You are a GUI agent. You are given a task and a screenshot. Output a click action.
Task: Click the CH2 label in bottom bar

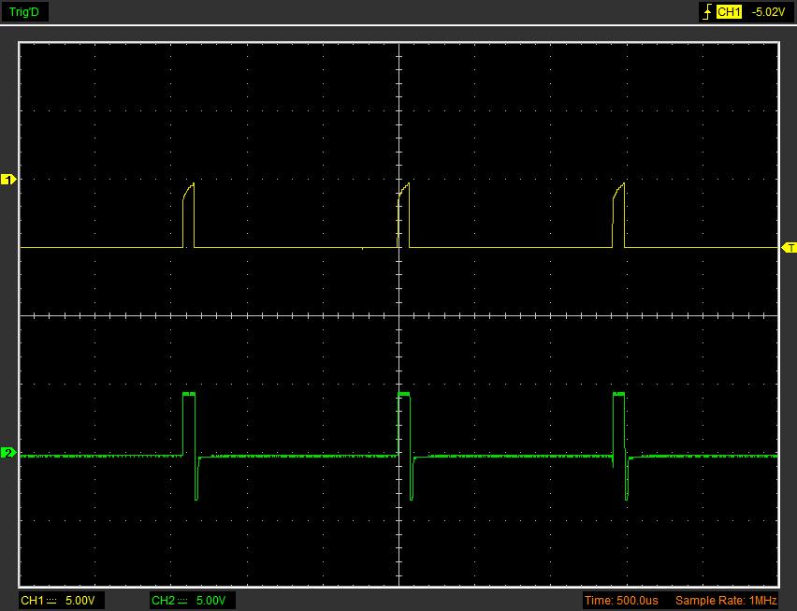(x=163, y=600)
